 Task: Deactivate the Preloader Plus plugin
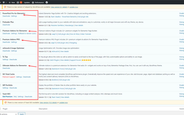(x=6, y=25)
